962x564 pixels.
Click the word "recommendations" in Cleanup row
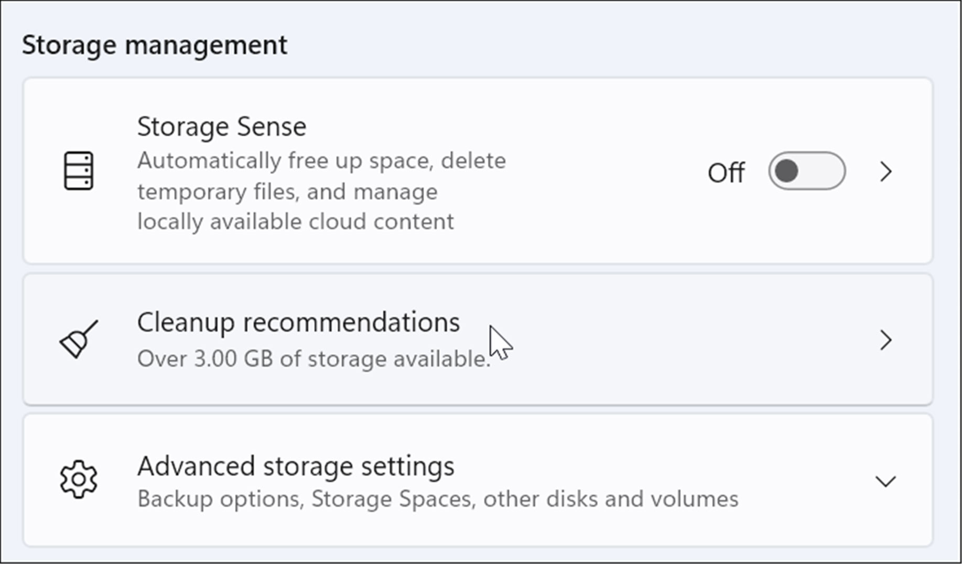(x=351, y=322)
